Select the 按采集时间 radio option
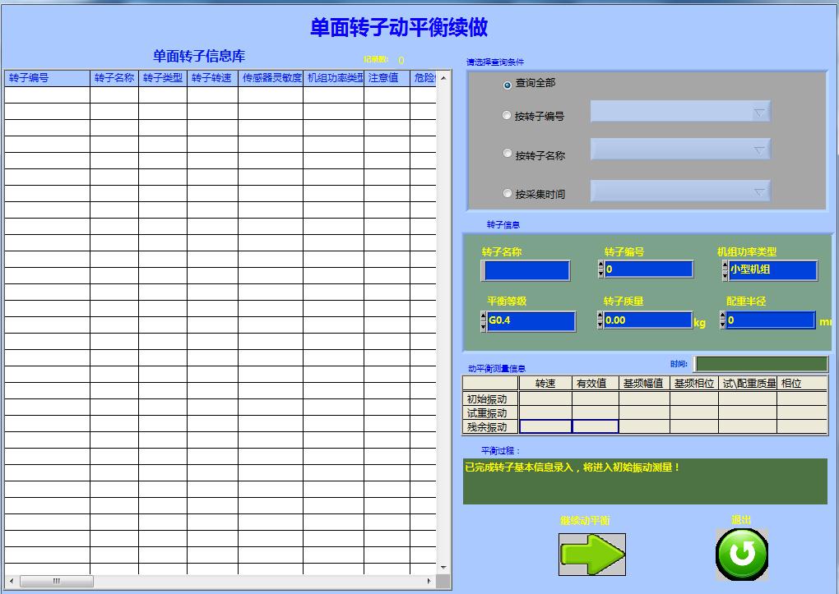The width and height of the screenshot is (839, 594). click(506, 193)
